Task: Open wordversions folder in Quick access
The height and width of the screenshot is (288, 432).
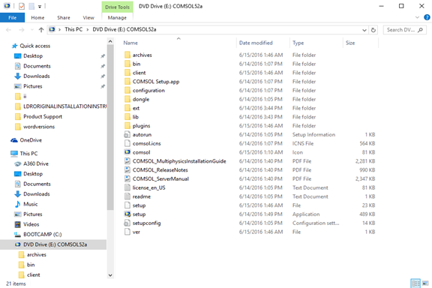Action: pyautogui.click(x=39, y=127)
